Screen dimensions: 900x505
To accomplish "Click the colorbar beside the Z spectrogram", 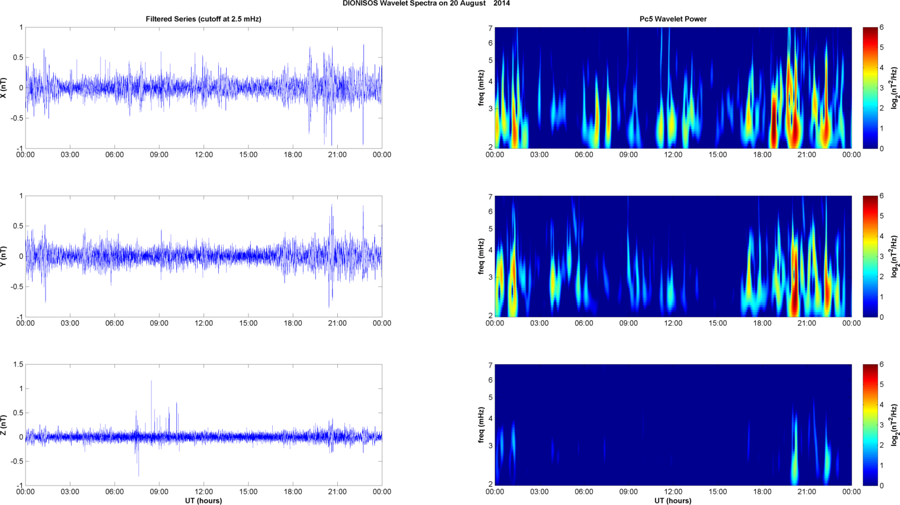I will (x=870, y=425).
